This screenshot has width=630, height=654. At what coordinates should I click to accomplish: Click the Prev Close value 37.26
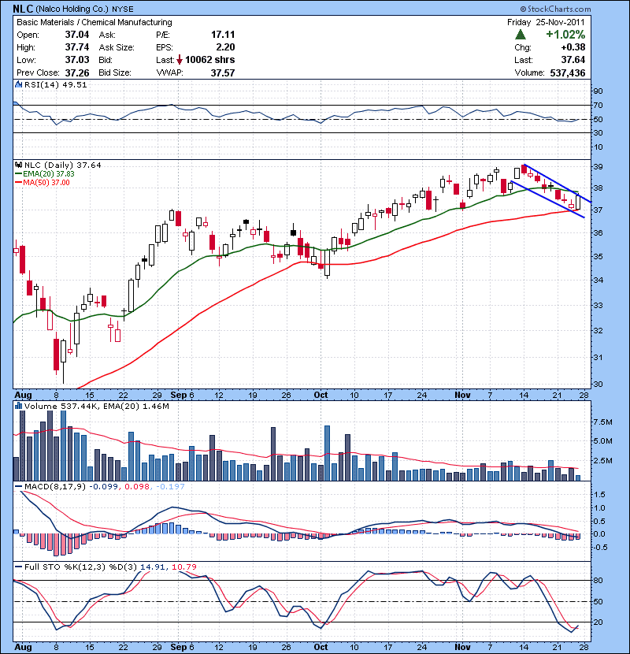pos(77,72)
